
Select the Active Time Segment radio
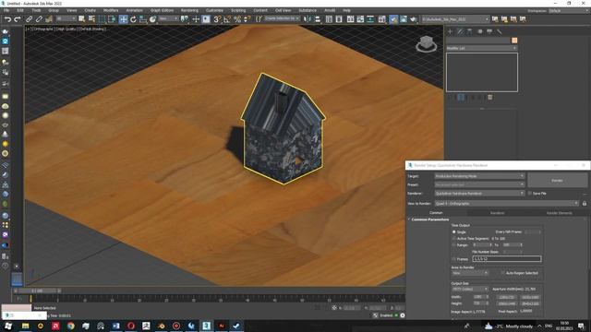point(453,239)
